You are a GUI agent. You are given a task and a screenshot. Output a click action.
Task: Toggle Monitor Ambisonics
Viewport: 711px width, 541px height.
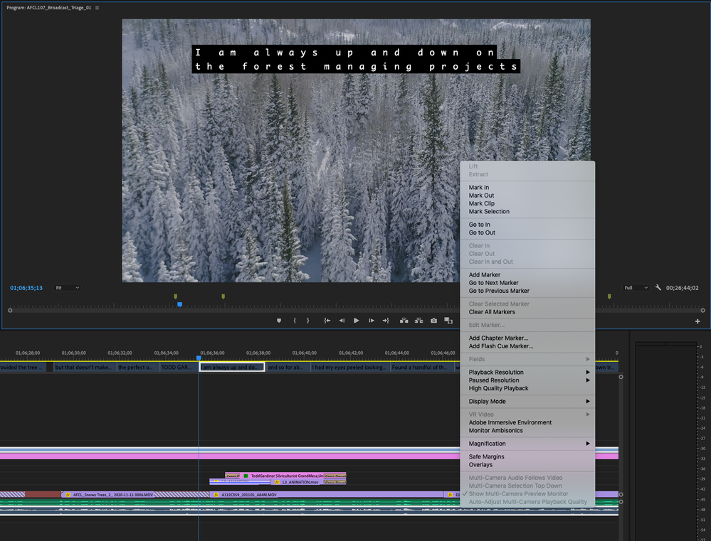(x=528, y=430)
